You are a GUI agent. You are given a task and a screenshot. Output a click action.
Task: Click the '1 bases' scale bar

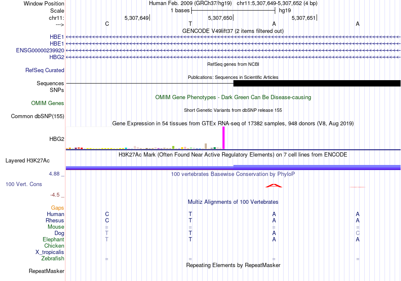tap(233, 11)
